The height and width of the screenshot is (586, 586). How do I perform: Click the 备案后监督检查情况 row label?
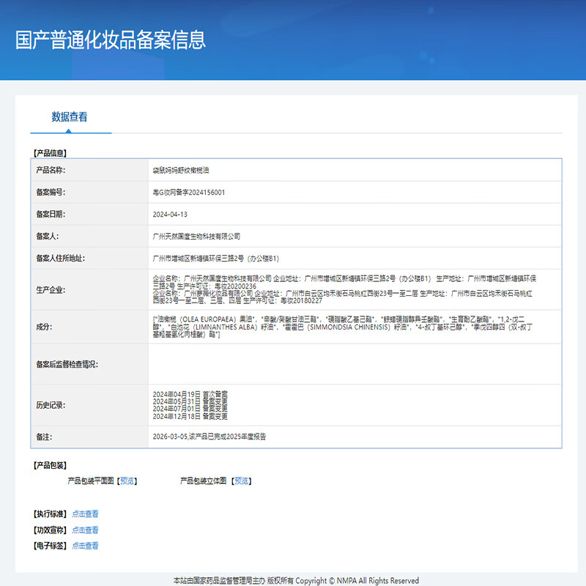pos(67,364)
